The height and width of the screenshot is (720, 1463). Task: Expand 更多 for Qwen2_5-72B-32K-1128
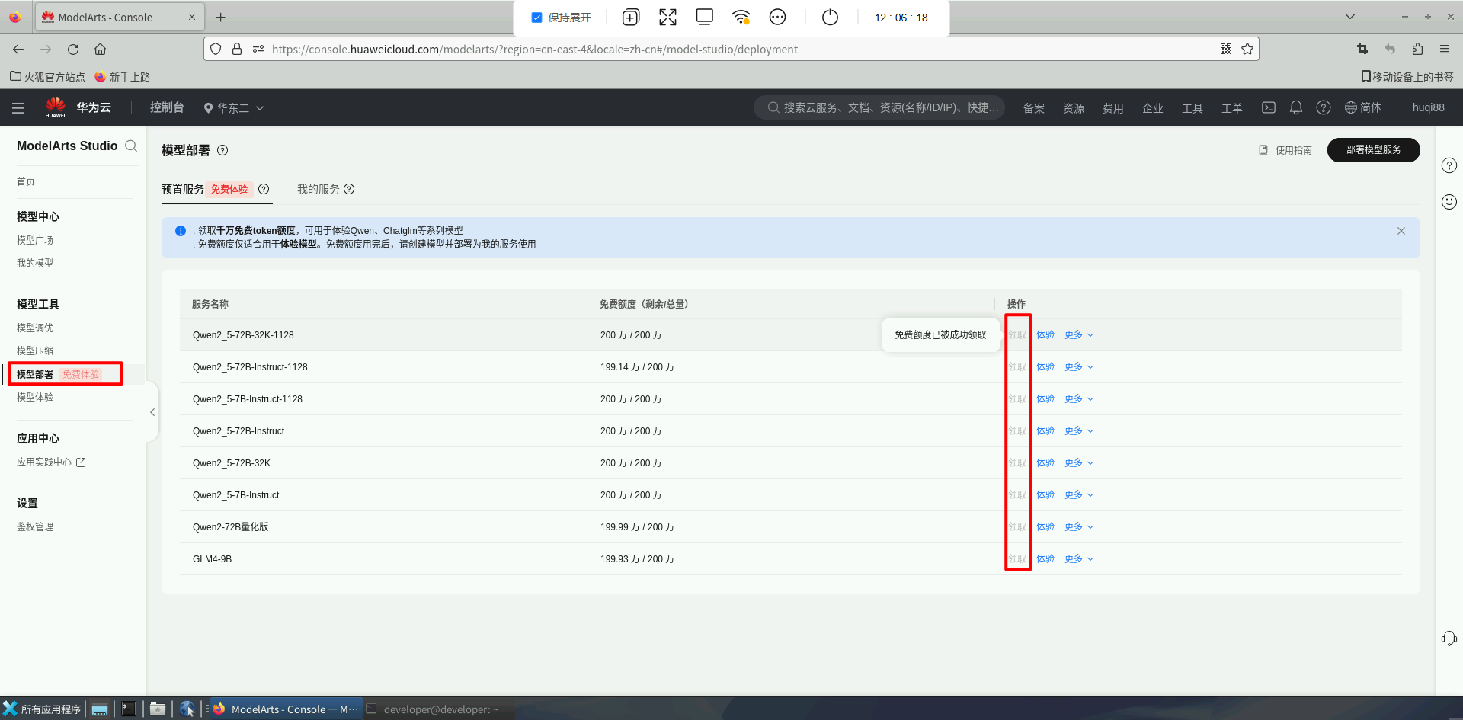click(x=1079, y=334)
